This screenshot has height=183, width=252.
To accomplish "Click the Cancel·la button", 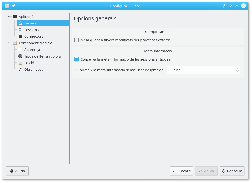I will (232, 171).
